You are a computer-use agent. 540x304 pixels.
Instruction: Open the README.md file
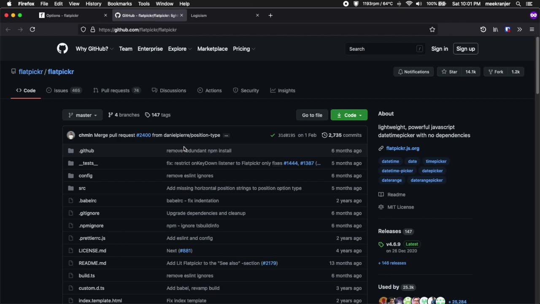click(92, 263)
